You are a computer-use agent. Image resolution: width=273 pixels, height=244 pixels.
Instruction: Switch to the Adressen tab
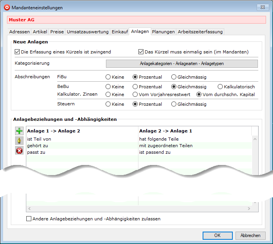tap(19, 32)
